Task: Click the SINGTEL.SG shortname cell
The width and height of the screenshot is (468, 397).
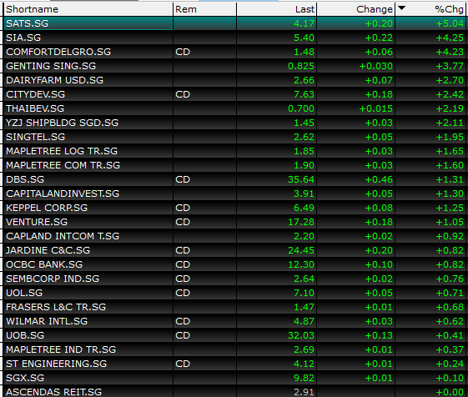Action: click(x=88, y=137)
